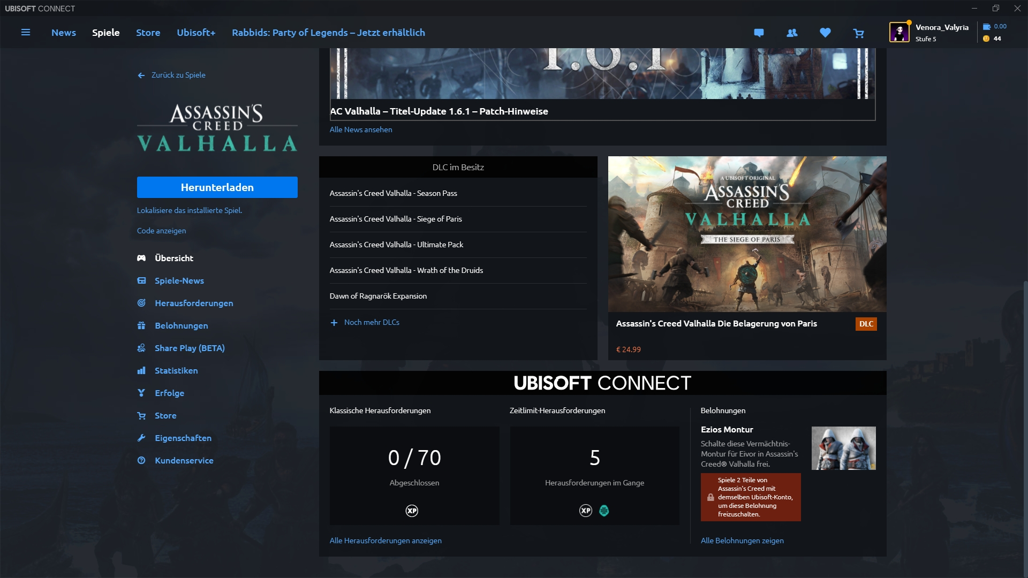Click the gamepad icon for Übersicht
1028x578 pixels.
click(141, 258)
